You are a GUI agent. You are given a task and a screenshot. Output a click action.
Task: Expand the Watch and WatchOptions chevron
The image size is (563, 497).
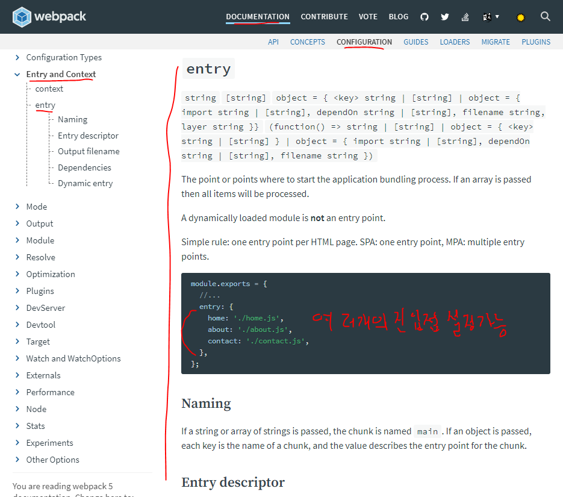tap(17, 358)
